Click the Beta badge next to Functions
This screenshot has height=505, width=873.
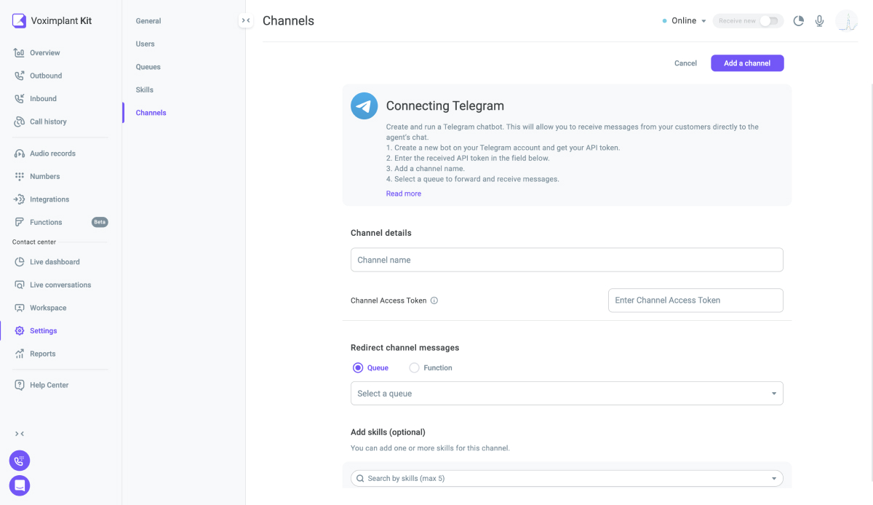(100, 222)
